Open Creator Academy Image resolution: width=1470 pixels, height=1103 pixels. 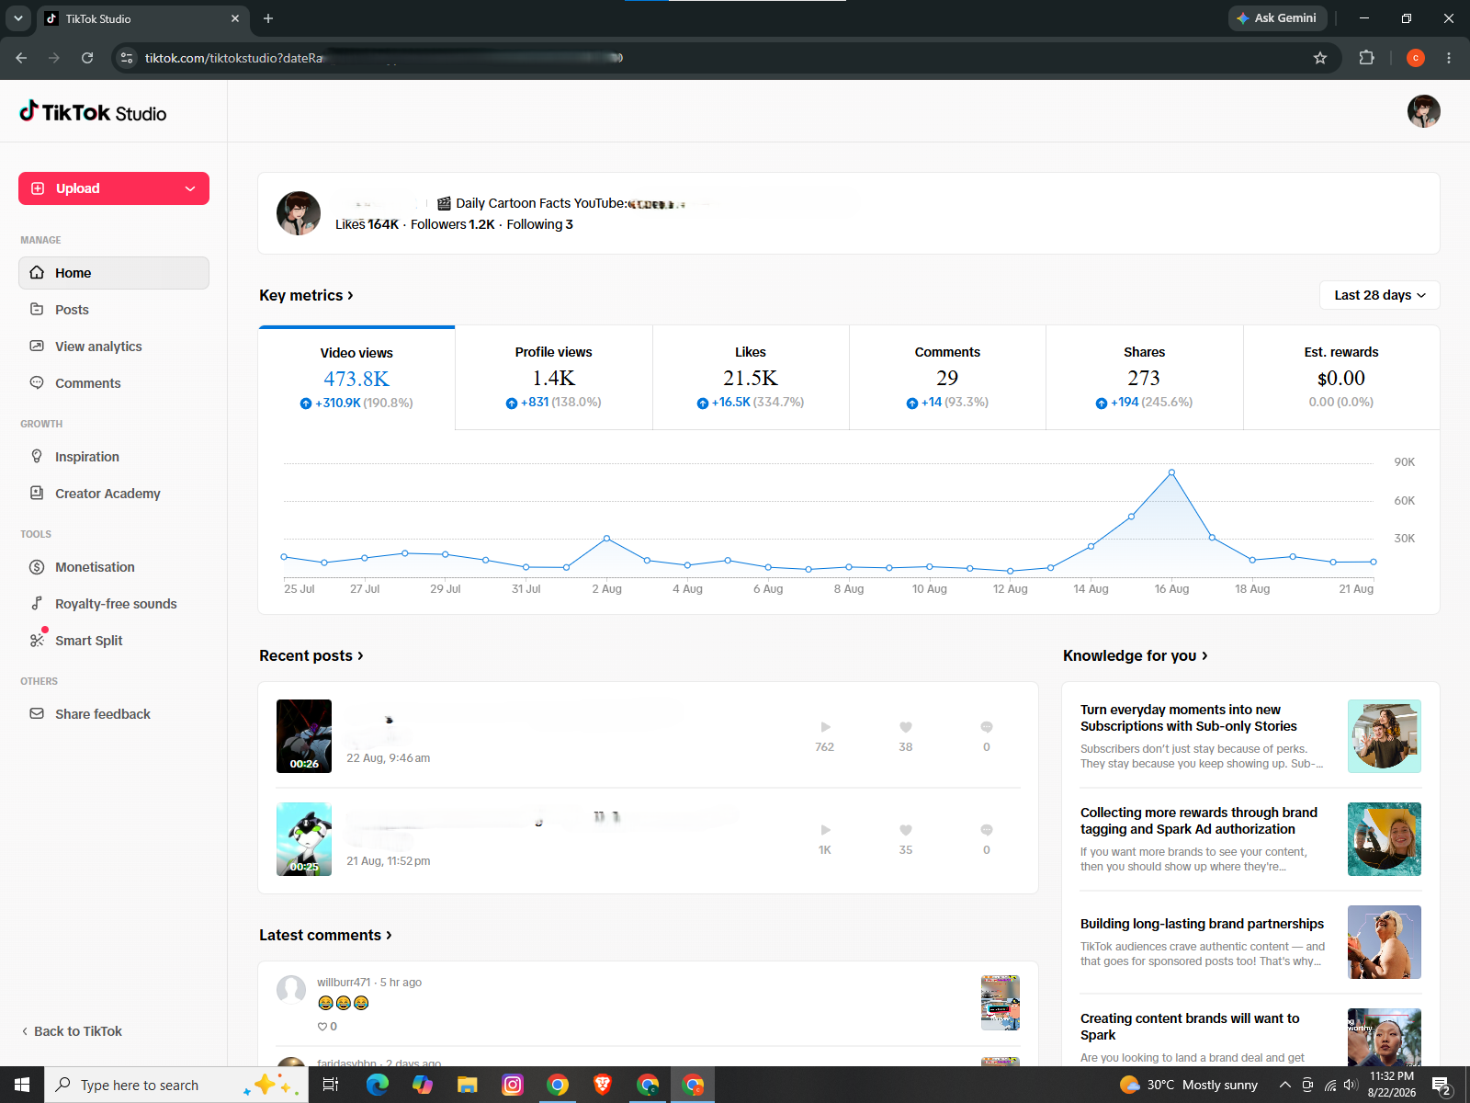click(x=114, y=494)
